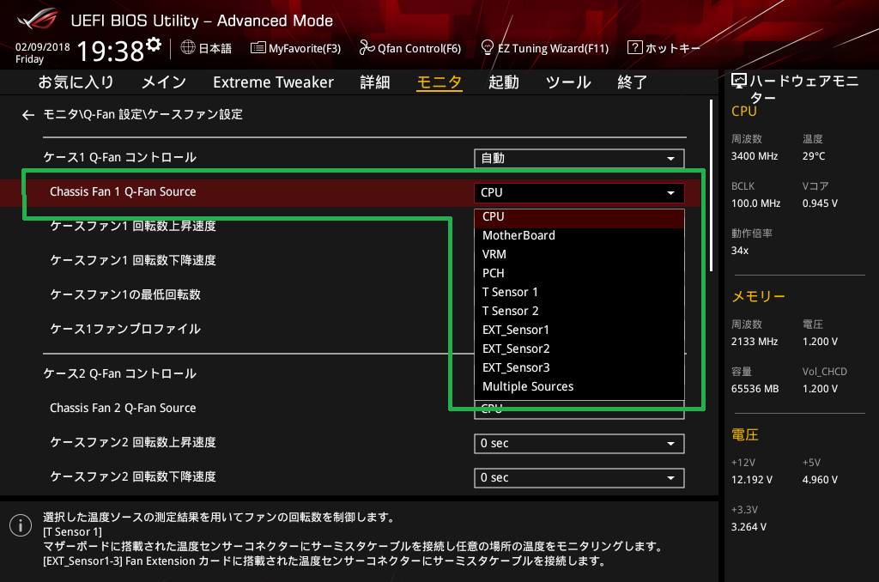
Task: Click the 19:38 clock display
Action: [110, 51]
